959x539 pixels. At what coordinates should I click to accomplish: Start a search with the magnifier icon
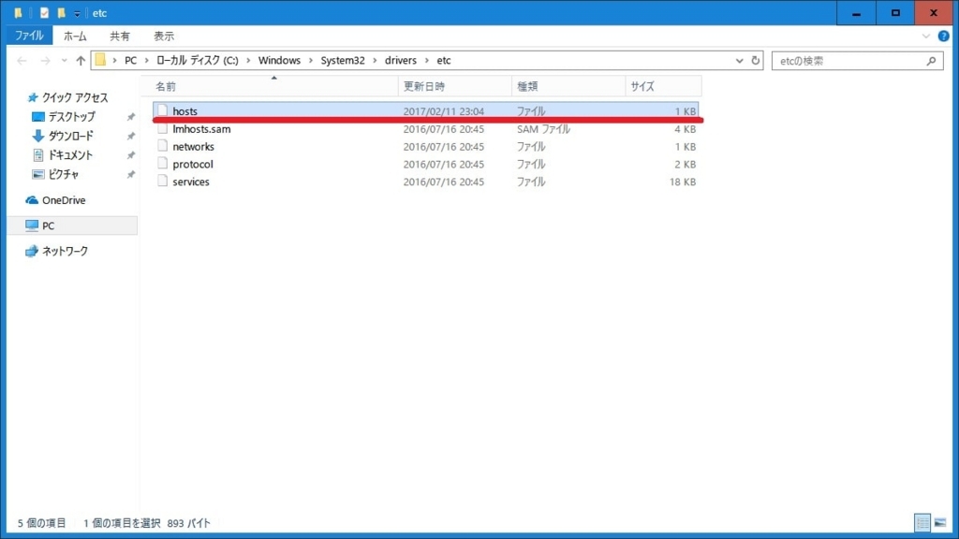tap(930, 60)
